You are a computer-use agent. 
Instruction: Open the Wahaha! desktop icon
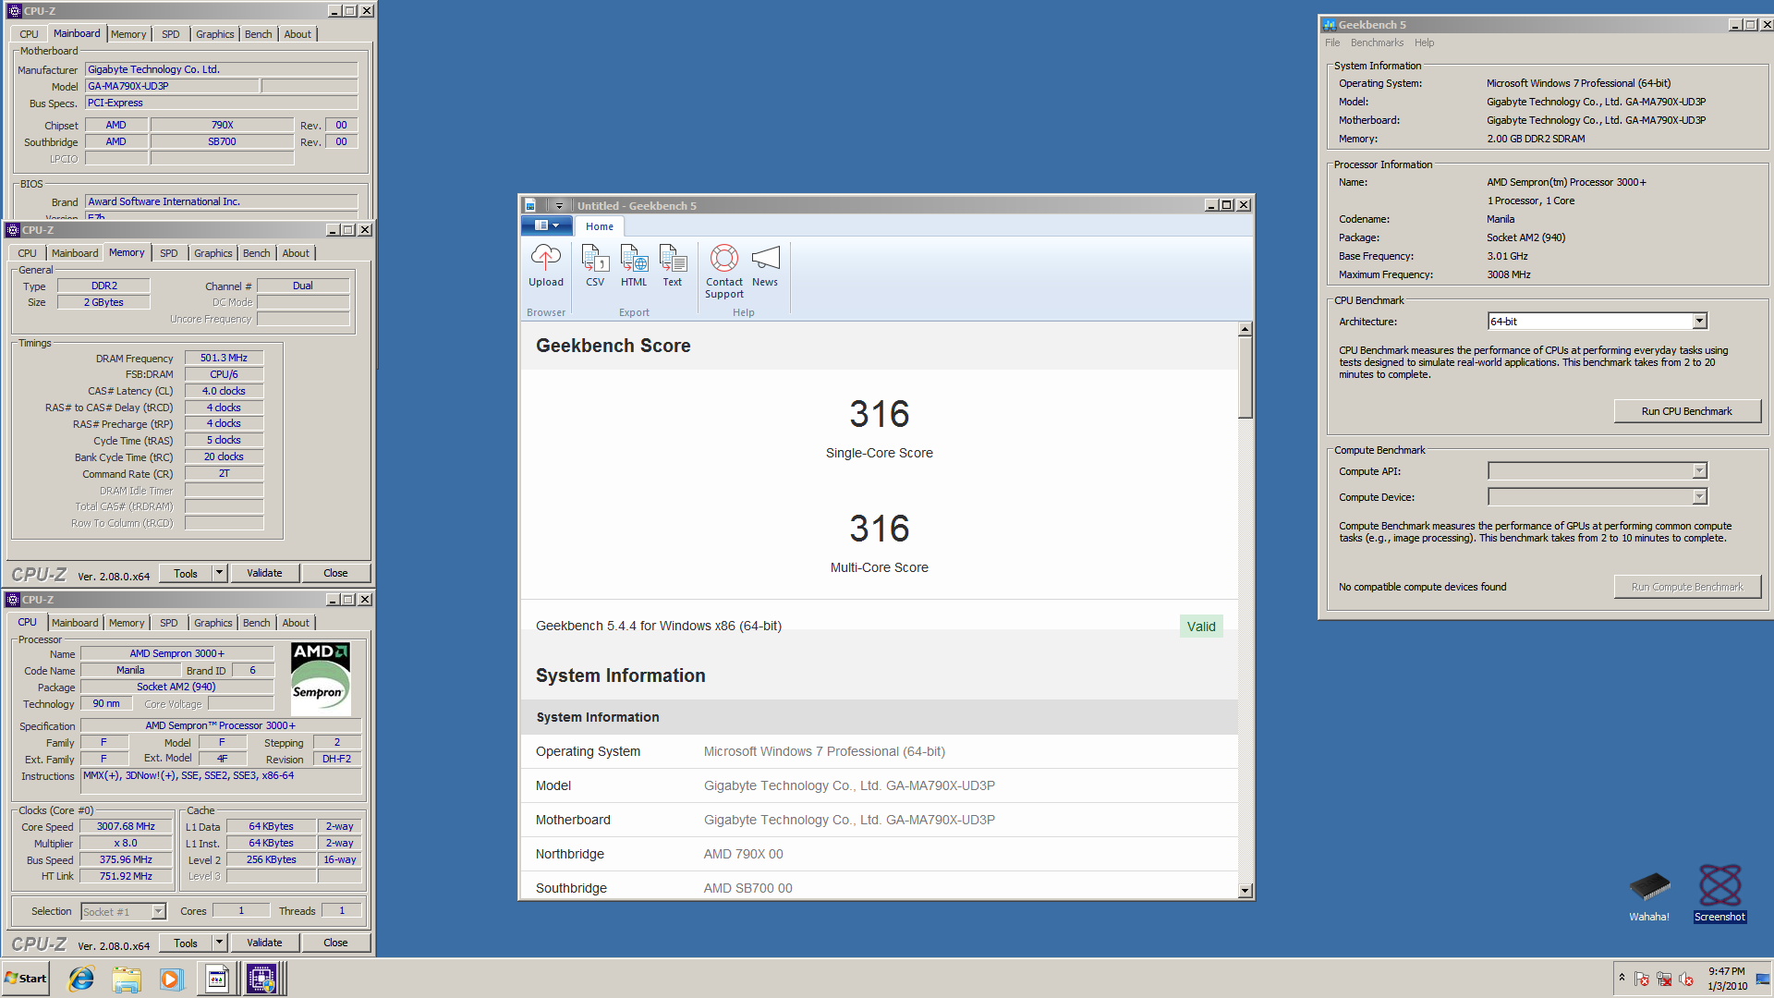(1649, 896)
